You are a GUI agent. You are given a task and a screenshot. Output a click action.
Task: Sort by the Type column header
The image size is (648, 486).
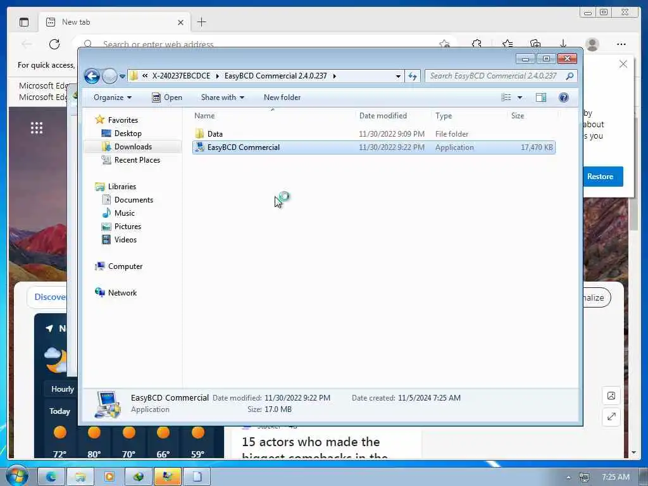[444, 116]
